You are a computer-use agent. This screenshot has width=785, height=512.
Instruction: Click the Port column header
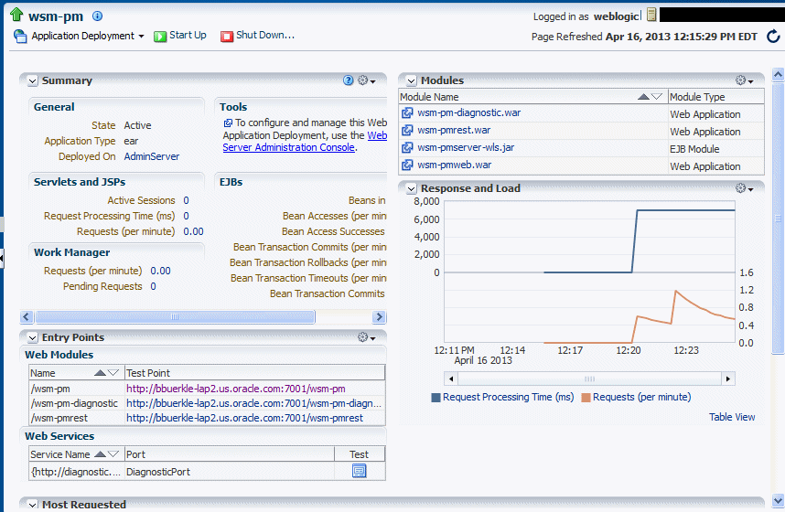(230, 455)
